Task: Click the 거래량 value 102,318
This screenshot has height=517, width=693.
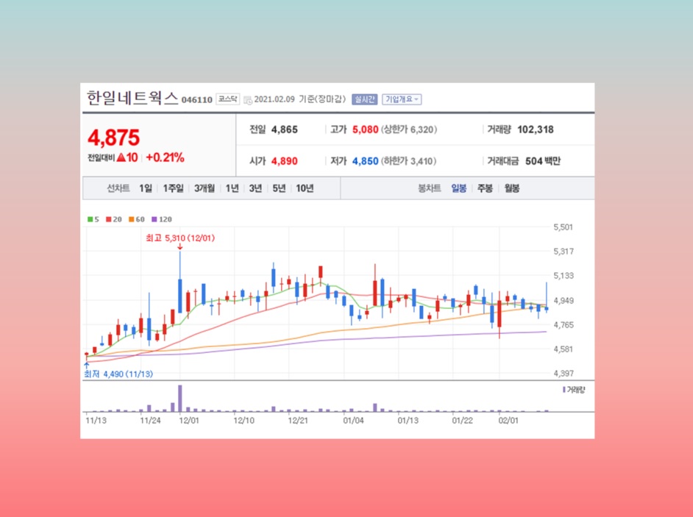Action: coord(536,130)
